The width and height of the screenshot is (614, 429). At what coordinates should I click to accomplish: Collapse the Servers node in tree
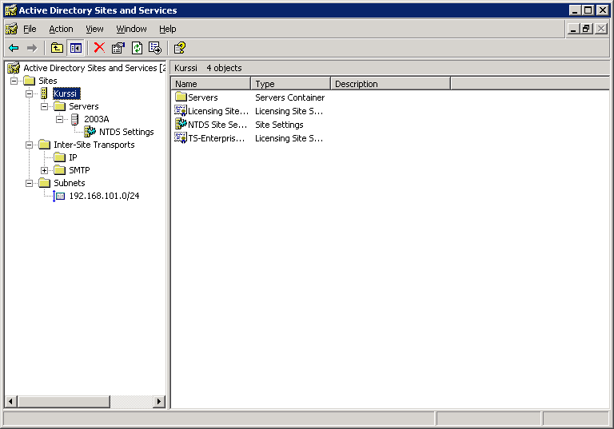[44, 106]
